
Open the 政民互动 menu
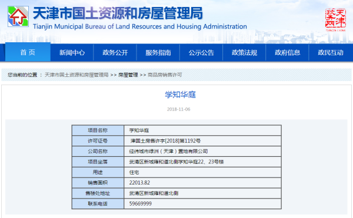click(331, 52)
